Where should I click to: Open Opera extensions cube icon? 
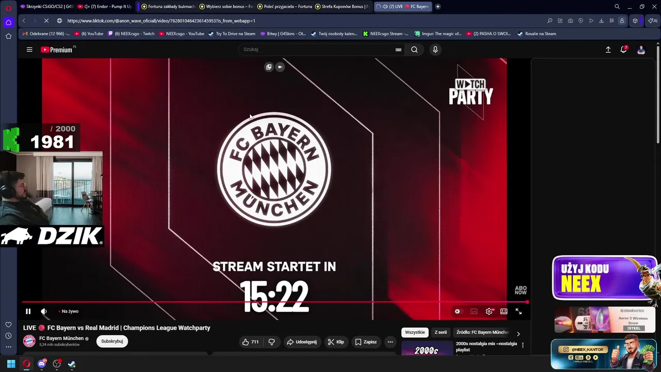pos(635,21)
